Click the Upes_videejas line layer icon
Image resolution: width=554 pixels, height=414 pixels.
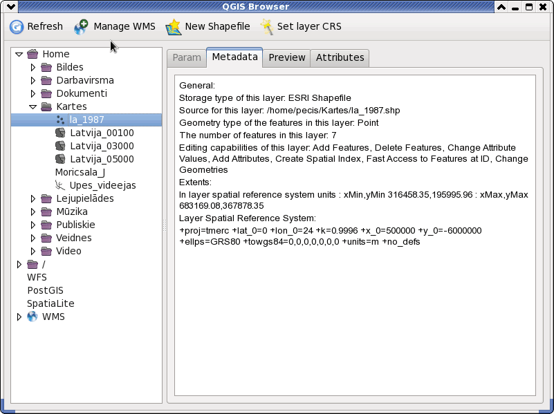click(x=60, y=185)
